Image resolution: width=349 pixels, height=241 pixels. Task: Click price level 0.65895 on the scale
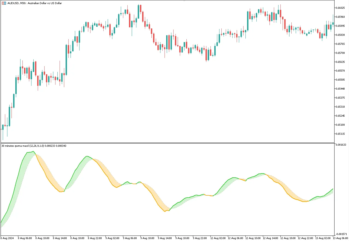(x=341, y=26)
